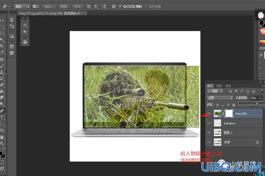265x176 pixels.
Task: Select the Eraser tool
Action: pyautogui.click(x=2, y=85)
